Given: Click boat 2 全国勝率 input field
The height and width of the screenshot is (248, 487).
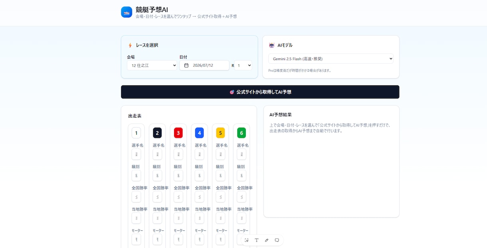Looking at the screenshot, I should (157, 197).
